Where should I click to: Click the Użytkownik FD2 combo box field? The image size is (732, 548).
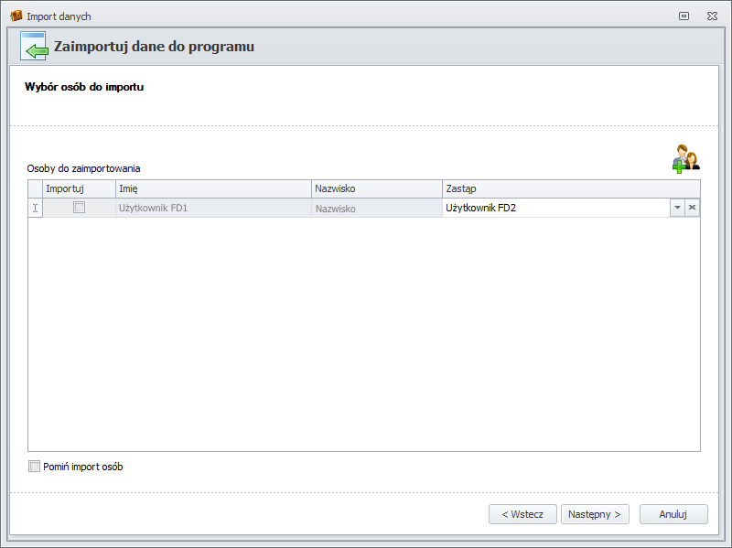point(555,208)
